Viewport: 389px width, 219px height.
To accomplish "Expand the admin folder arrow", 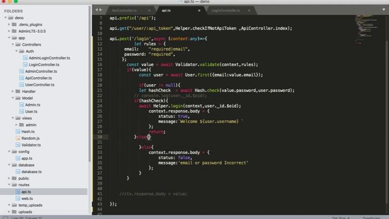I will (16, 125).
